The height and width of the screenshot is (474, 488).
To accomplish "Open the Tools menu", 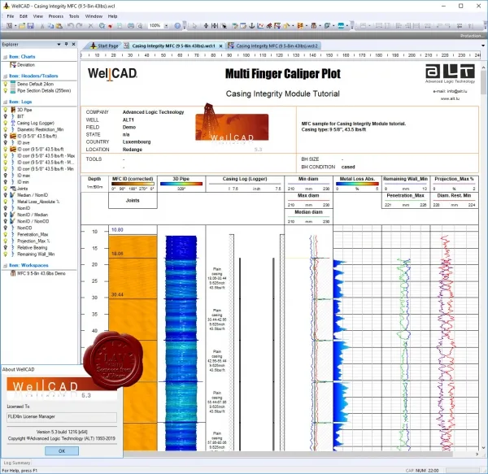I will tap(74, 16).
